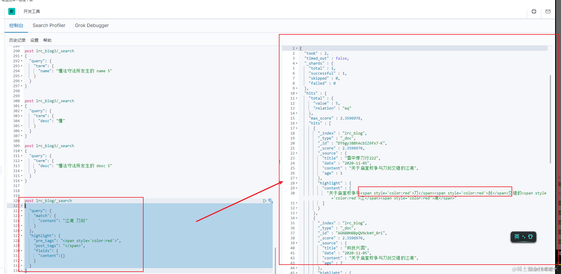Image resolution: width=561 pixels, height=274 pixels.
Task: Fold response root at output line 1
Action: pos(297,48)
